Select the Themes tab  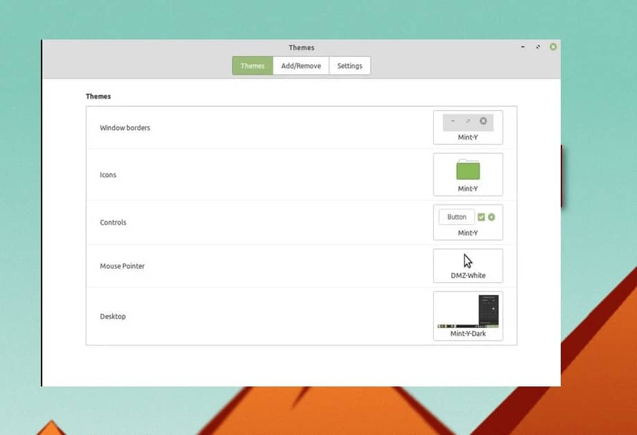point(252,66)
